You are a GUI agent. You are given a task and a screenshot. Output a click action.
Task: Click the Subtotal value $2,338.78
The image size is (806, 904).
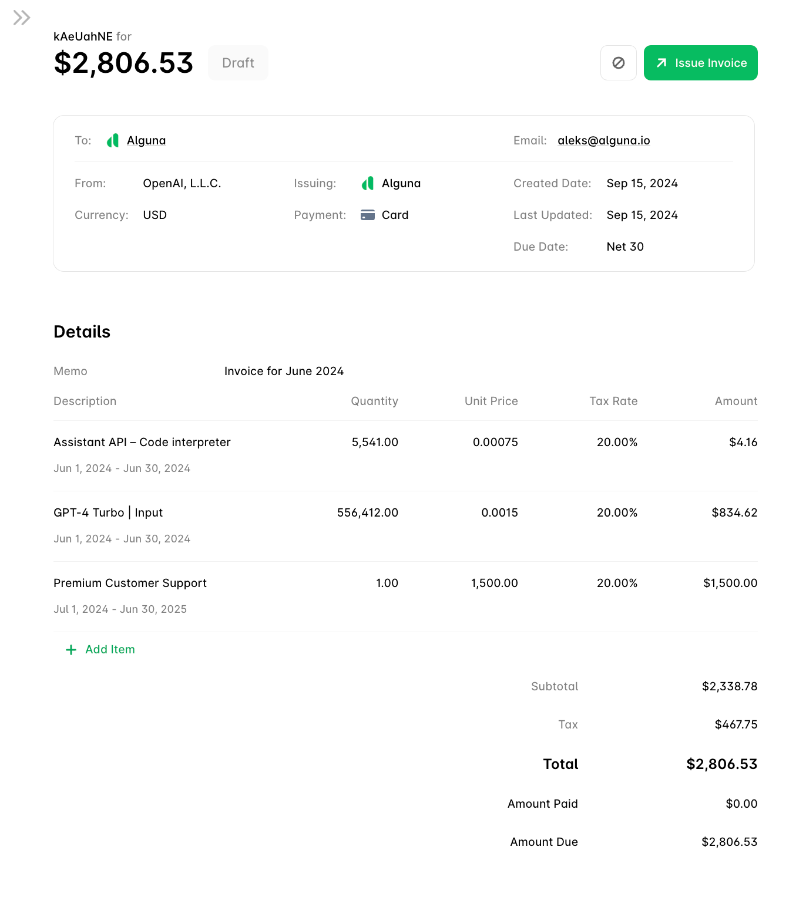coord(730,686)
